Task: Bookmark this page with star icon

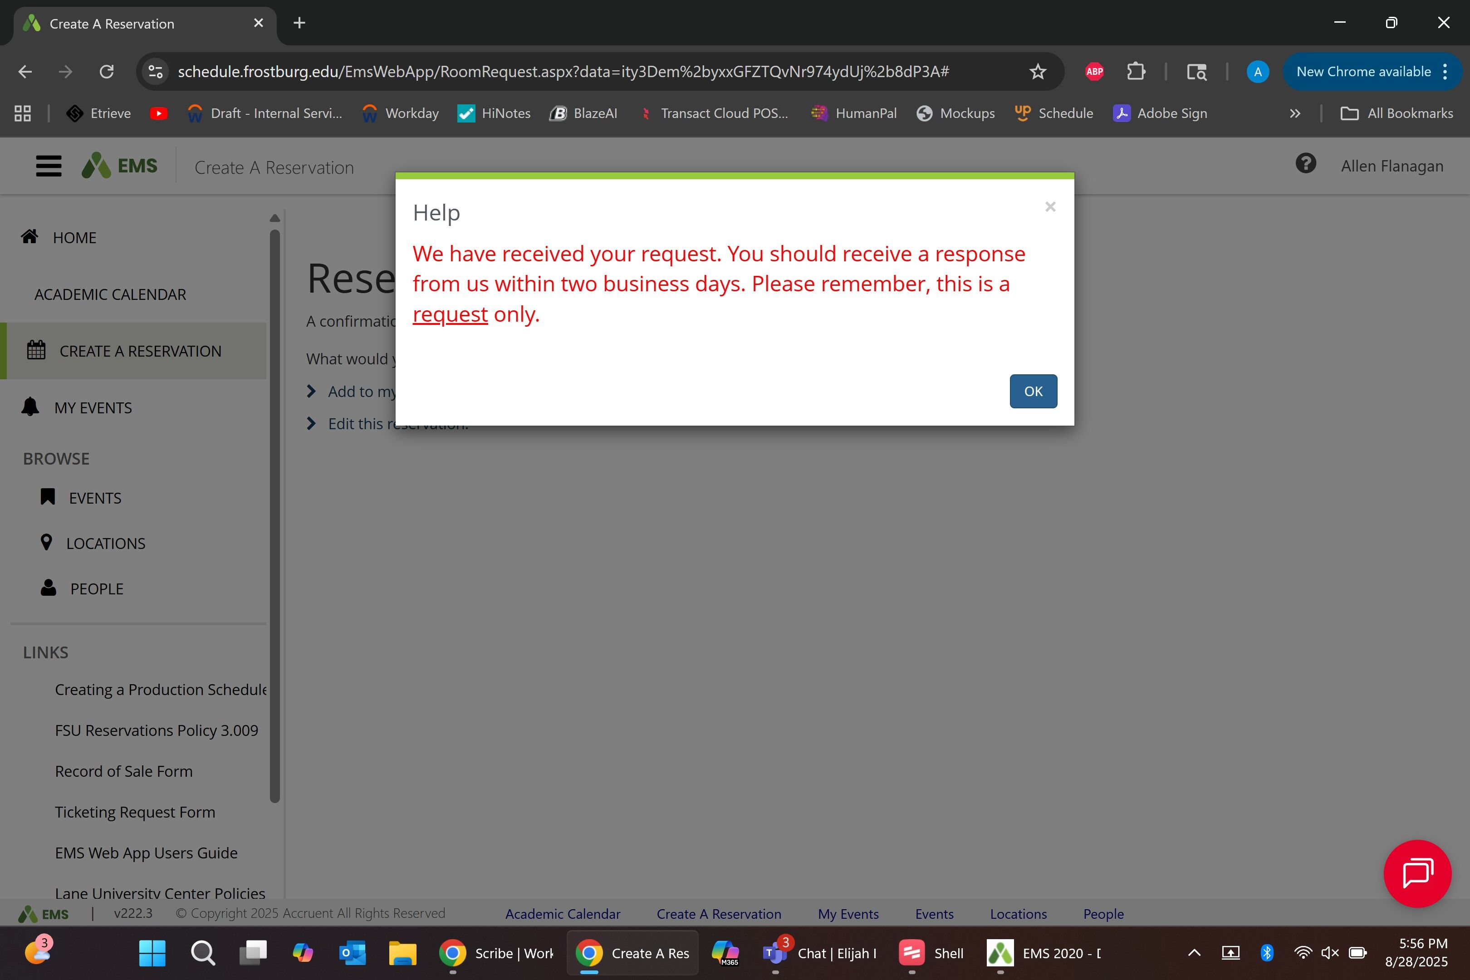Action: click(1038, 72)
